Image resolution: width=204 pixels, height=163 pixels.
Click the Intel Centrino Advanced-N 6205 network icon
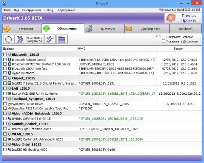9,139
